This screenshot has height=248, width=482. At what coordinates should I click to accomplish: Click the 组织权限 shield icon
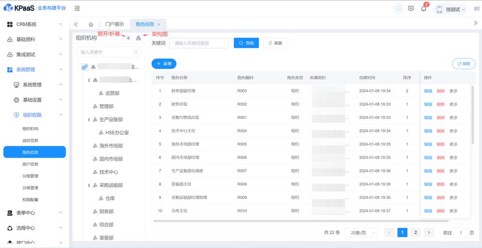point(16,115)
